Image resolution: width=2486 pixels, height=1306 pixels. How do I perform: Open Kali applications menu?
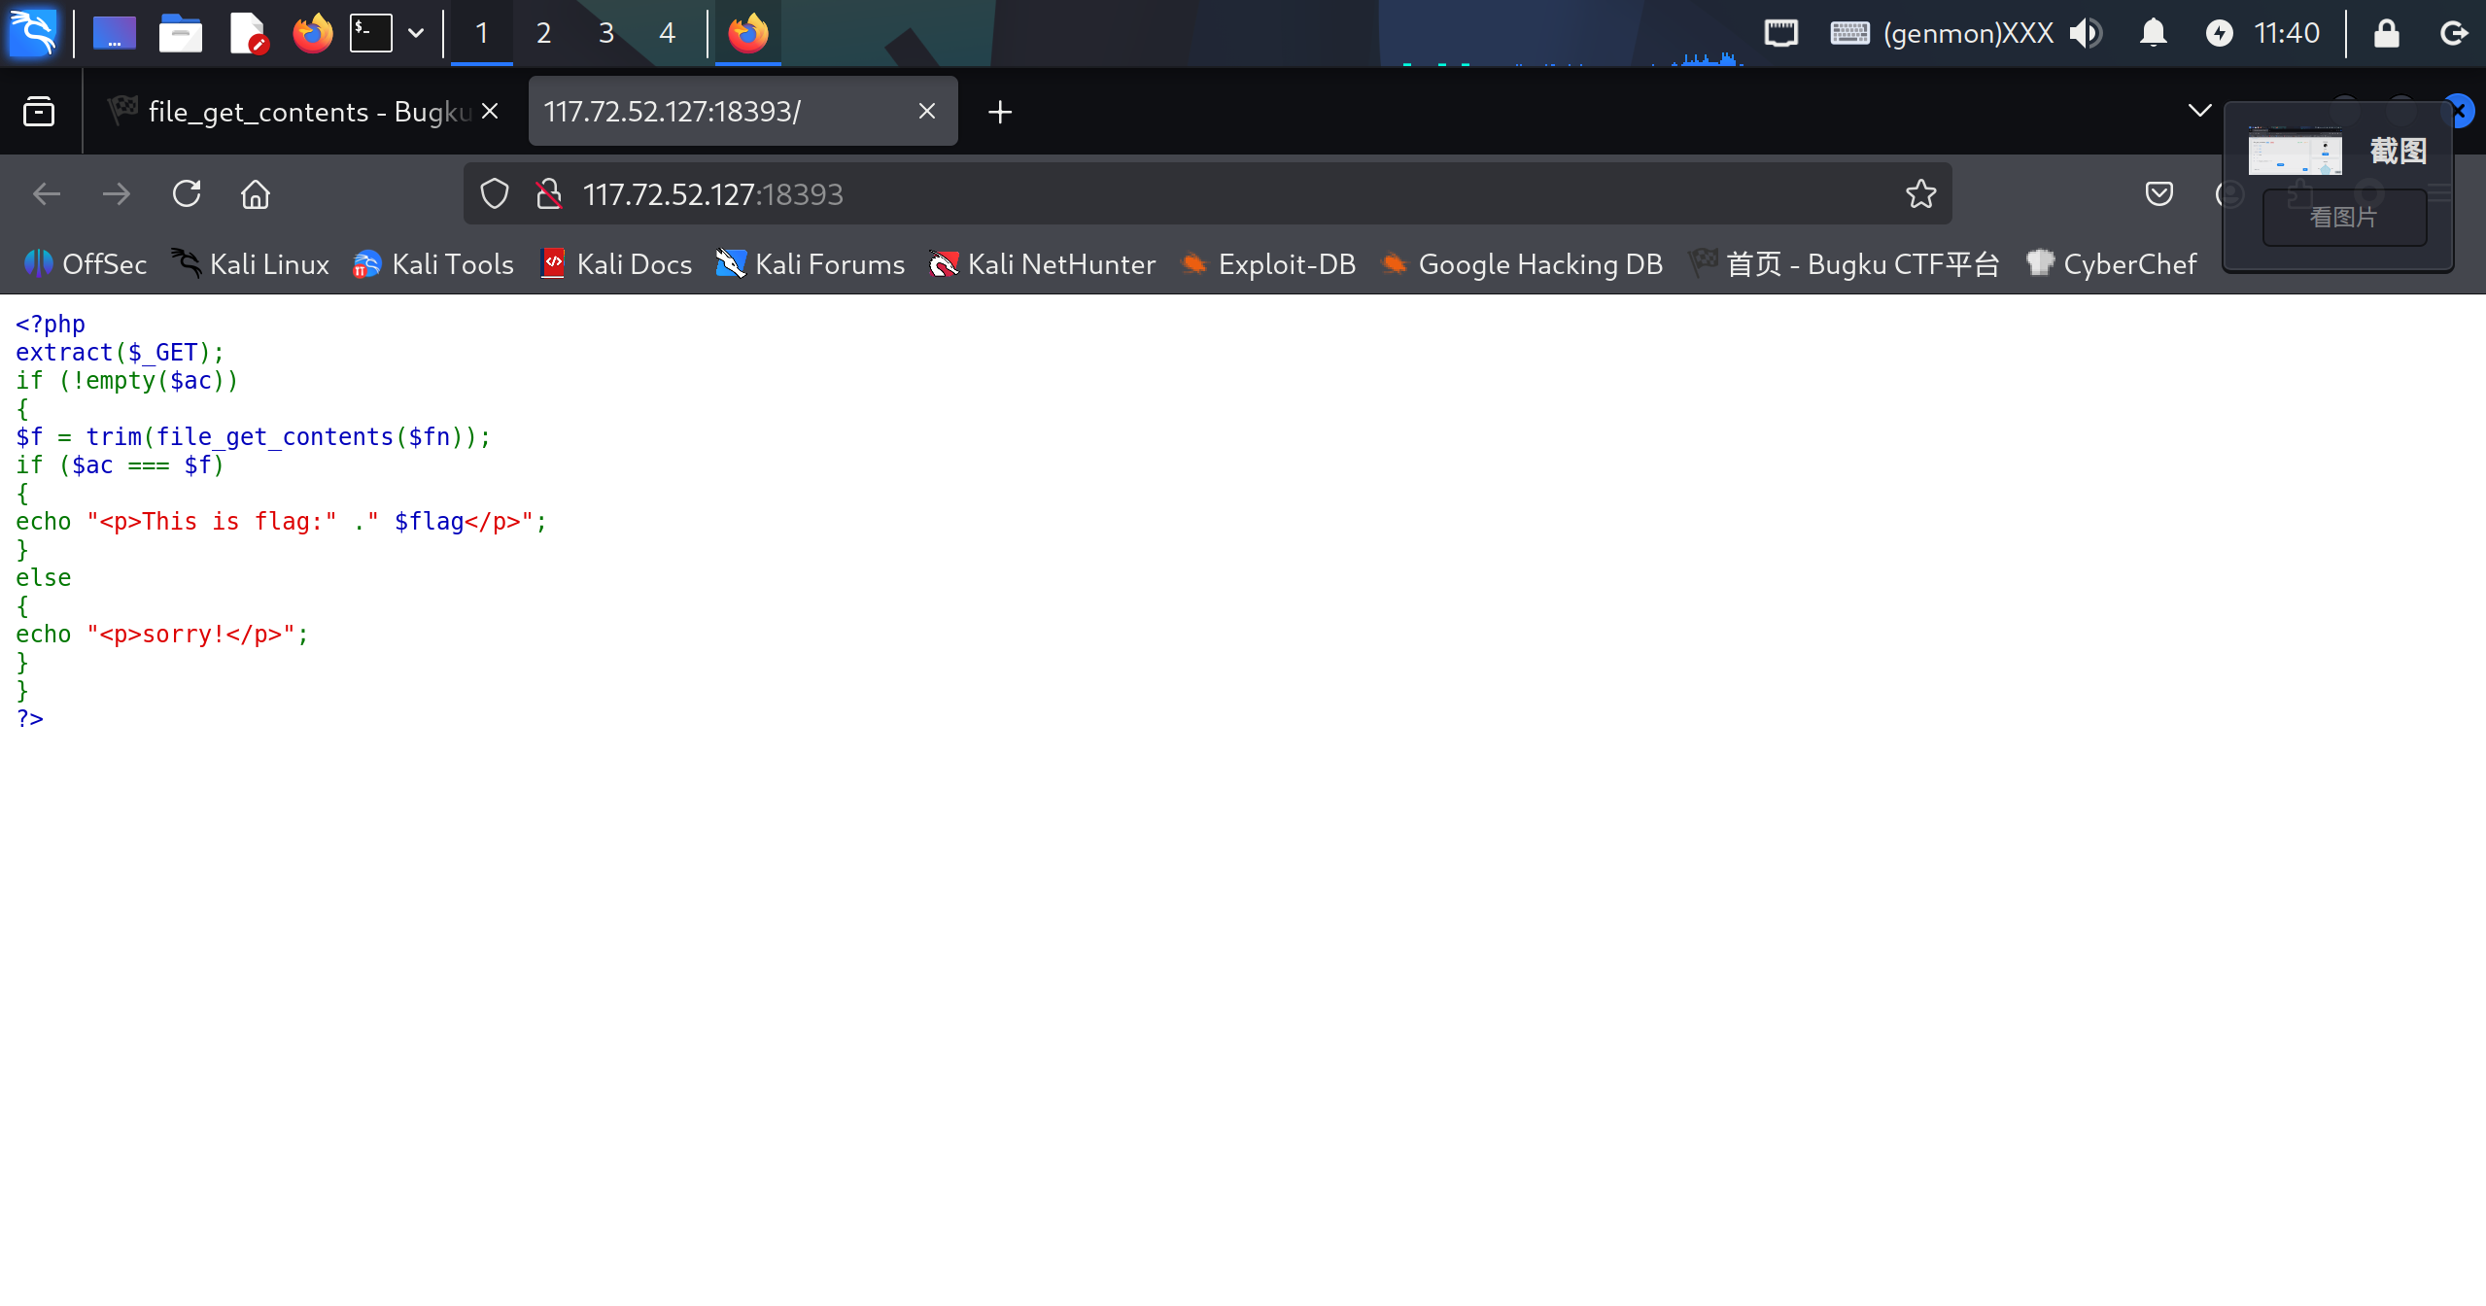pos(33,33)
